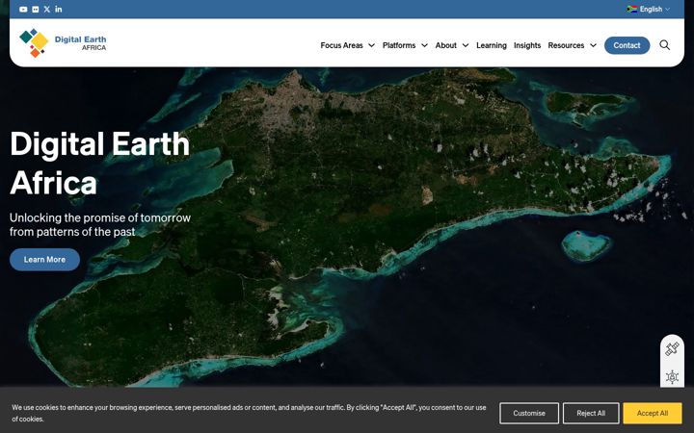Click the cookie notice text
This screenshot has width=694, height=433.
click(x=249, y=413)
